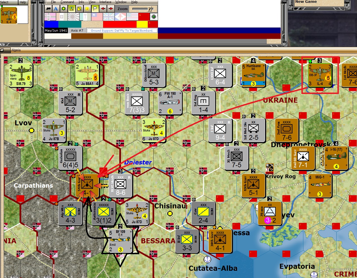Select the MiG-1 fighter counter

point(320,185)
